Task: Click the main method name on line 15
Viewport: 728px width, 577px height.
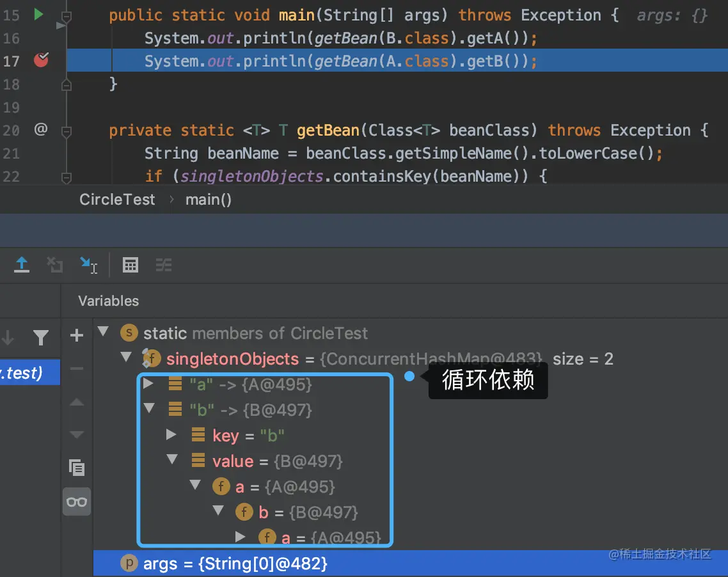Action: tap(296, 15)
